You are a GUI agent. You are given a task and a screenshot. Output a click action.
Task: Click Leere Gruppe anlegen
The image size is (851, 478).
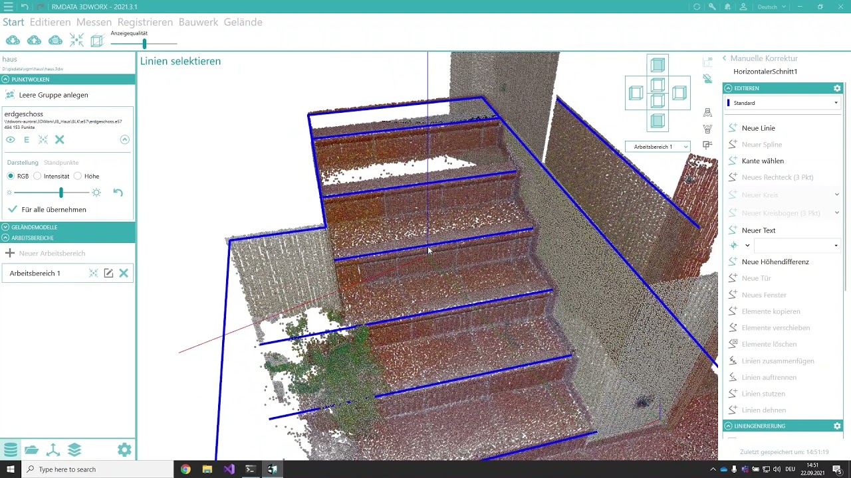coord(53,95)
